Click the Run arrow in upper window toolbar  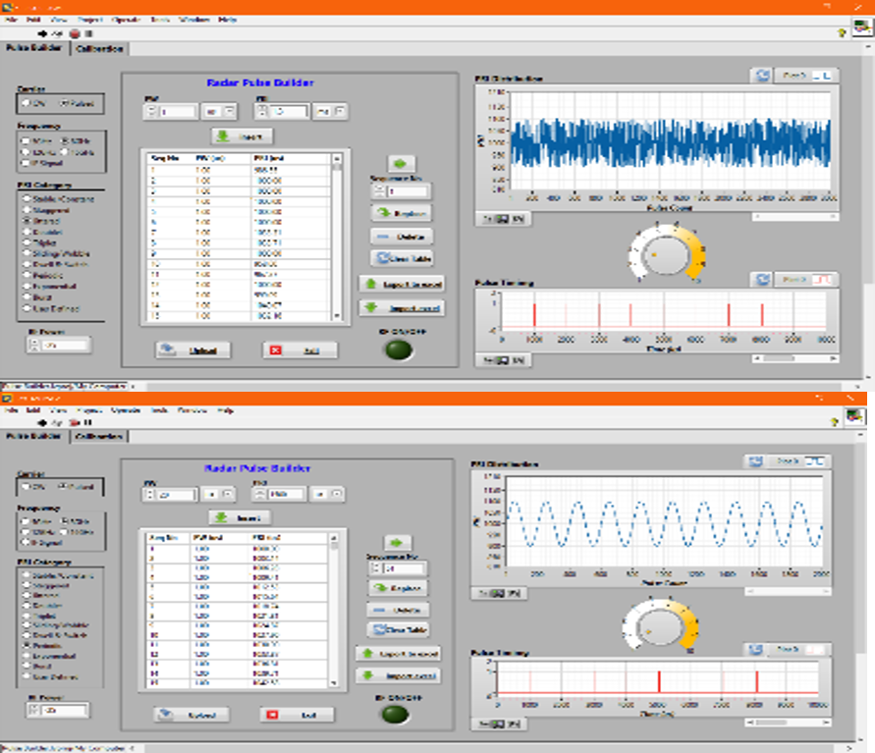(42, 32)
